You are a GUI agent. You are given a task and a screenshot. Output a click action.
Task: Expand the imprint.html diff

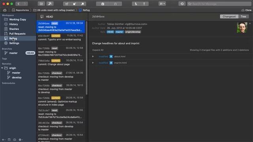click(93, 63)
